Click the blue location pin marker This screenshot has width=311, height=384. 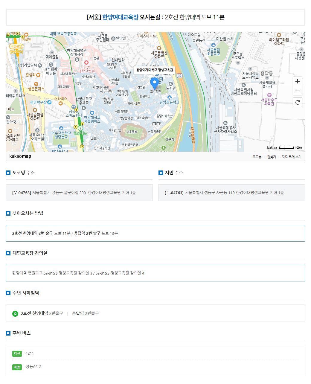pyautogui.click(x=154, y=83)
